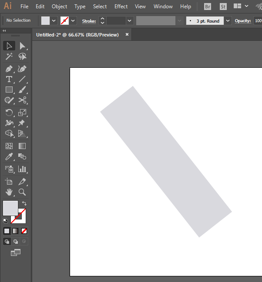Pick the Pen tool

pos(9,69)
